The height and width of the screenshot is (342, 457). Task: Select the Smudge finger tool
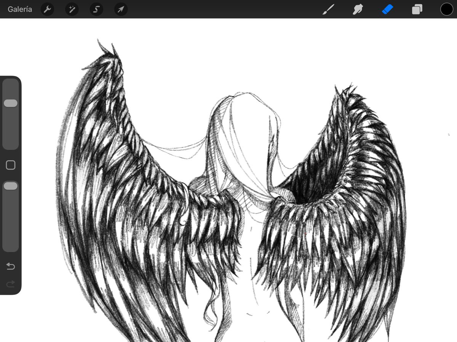[358, 9]
